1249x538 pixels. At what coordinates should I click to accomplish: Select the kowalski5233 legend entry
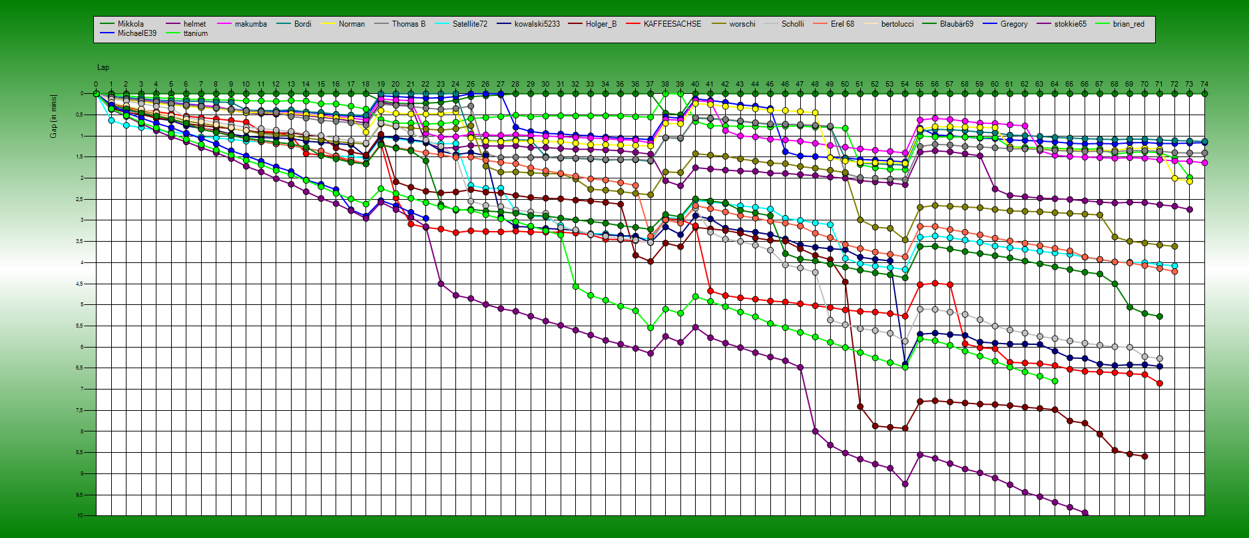click(x=537, y=24)
